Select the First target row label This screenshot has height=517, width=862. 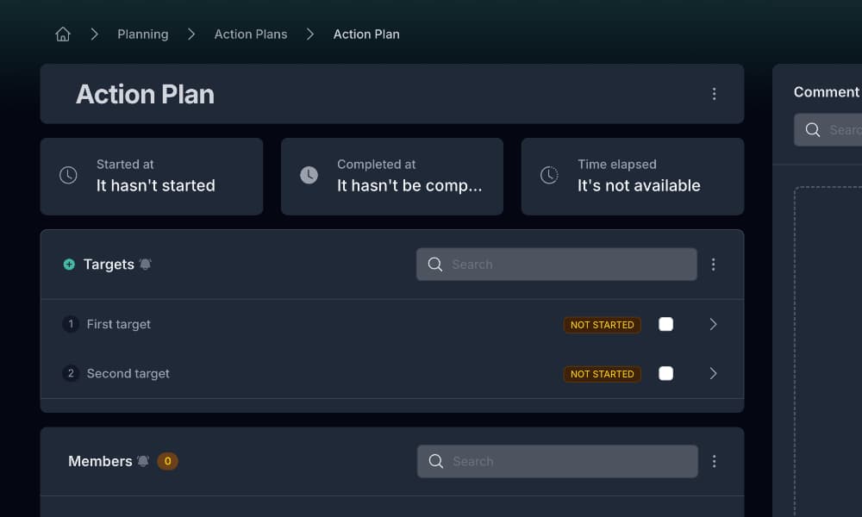[119, 324]
